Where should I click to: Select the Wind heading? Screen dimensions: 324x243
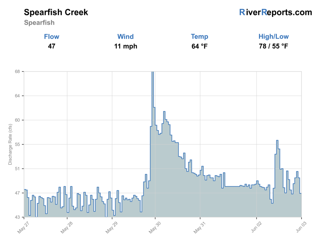126,36
